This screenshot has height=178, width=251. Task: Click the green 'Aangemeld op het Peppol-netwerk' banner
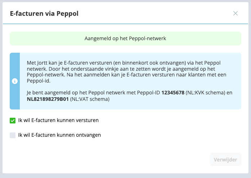[125, 38]
